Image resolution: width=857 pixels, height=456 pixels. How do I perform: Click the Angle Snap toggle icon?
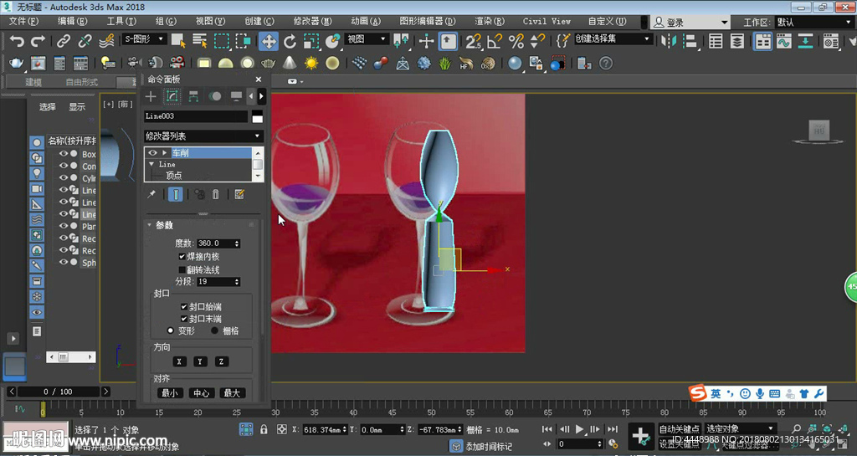pos(495,40)
